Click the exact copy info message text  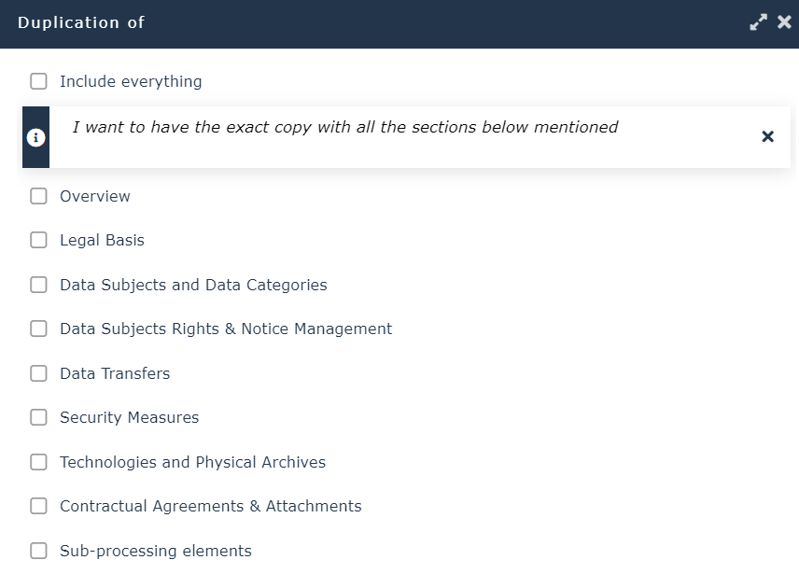345,127
